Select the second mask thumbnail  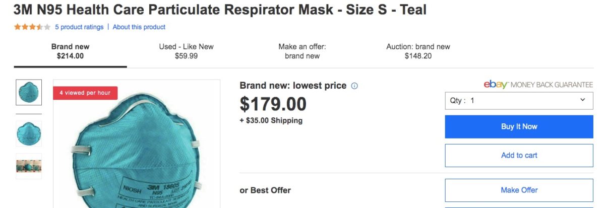tap(29, 133)
